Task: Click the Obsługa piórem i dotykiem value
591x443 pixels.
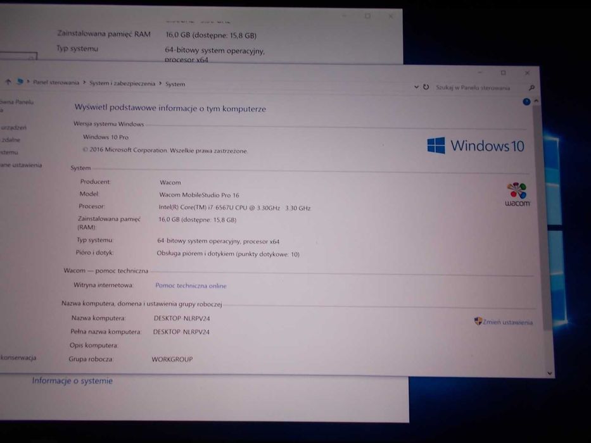Action: (228, 254)
